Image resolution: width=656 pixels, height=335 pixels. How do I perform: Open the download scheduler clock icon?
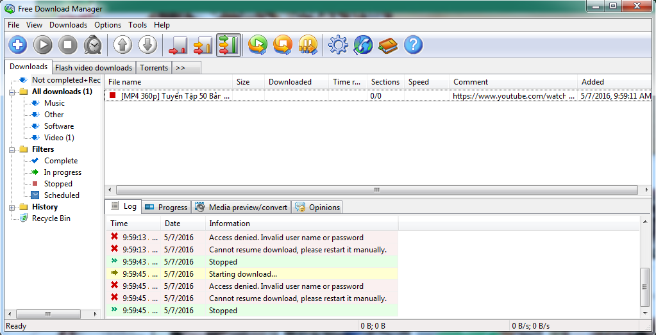(93, 45)
